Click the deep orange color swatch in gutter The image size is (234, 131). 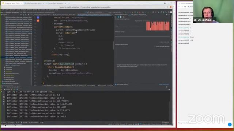point(38,21)
